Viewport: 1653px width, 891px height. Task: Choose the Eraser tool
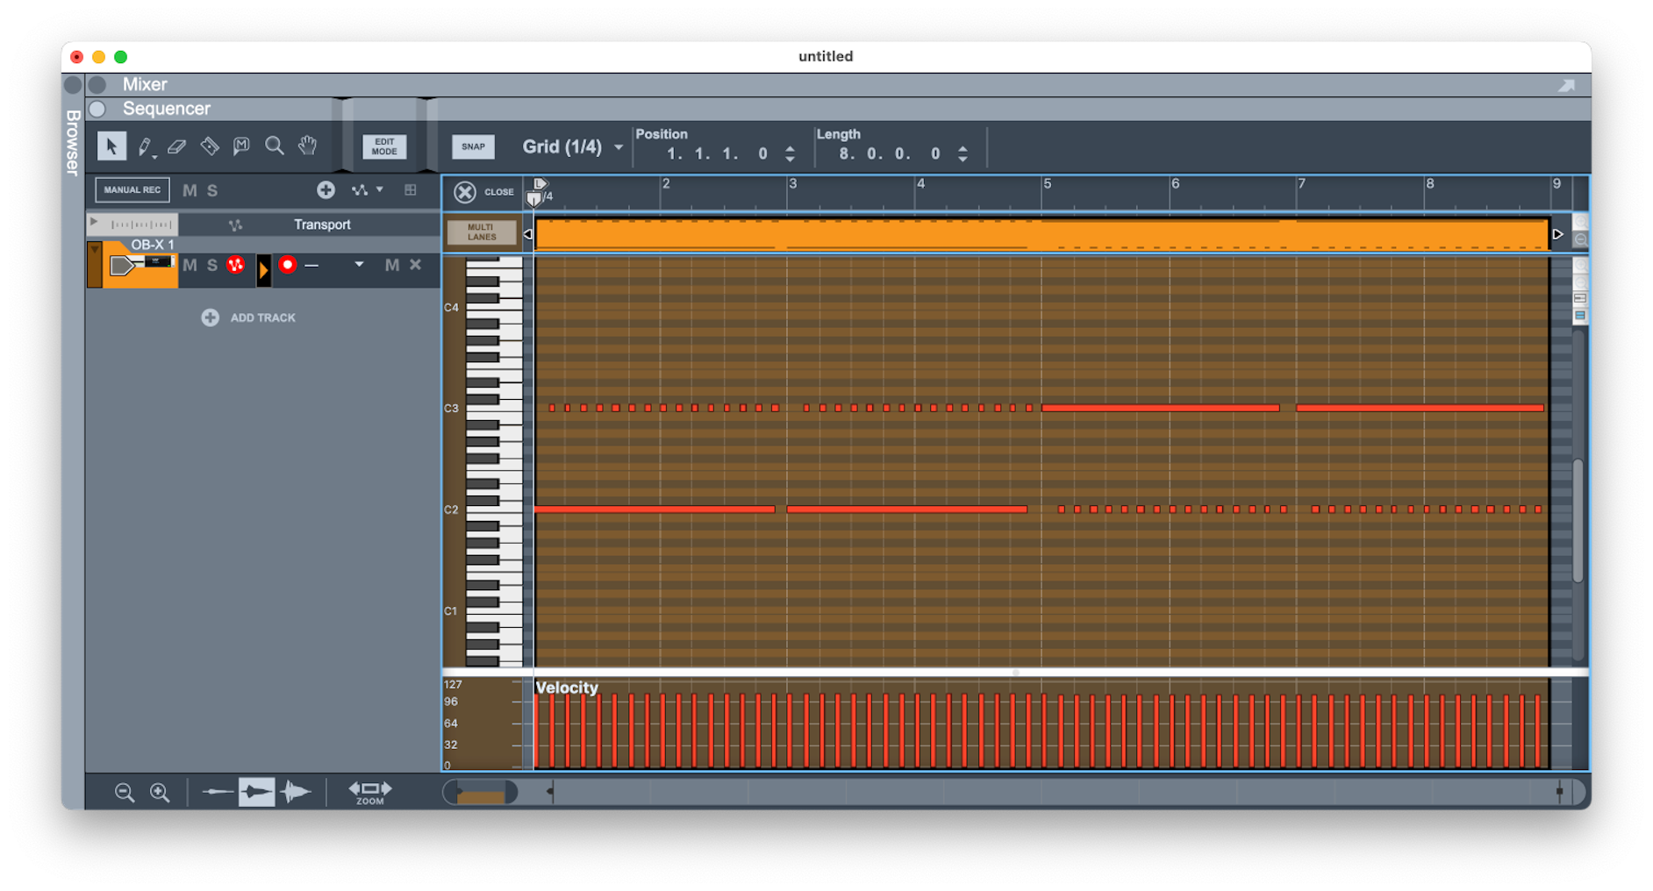[176, 146]
